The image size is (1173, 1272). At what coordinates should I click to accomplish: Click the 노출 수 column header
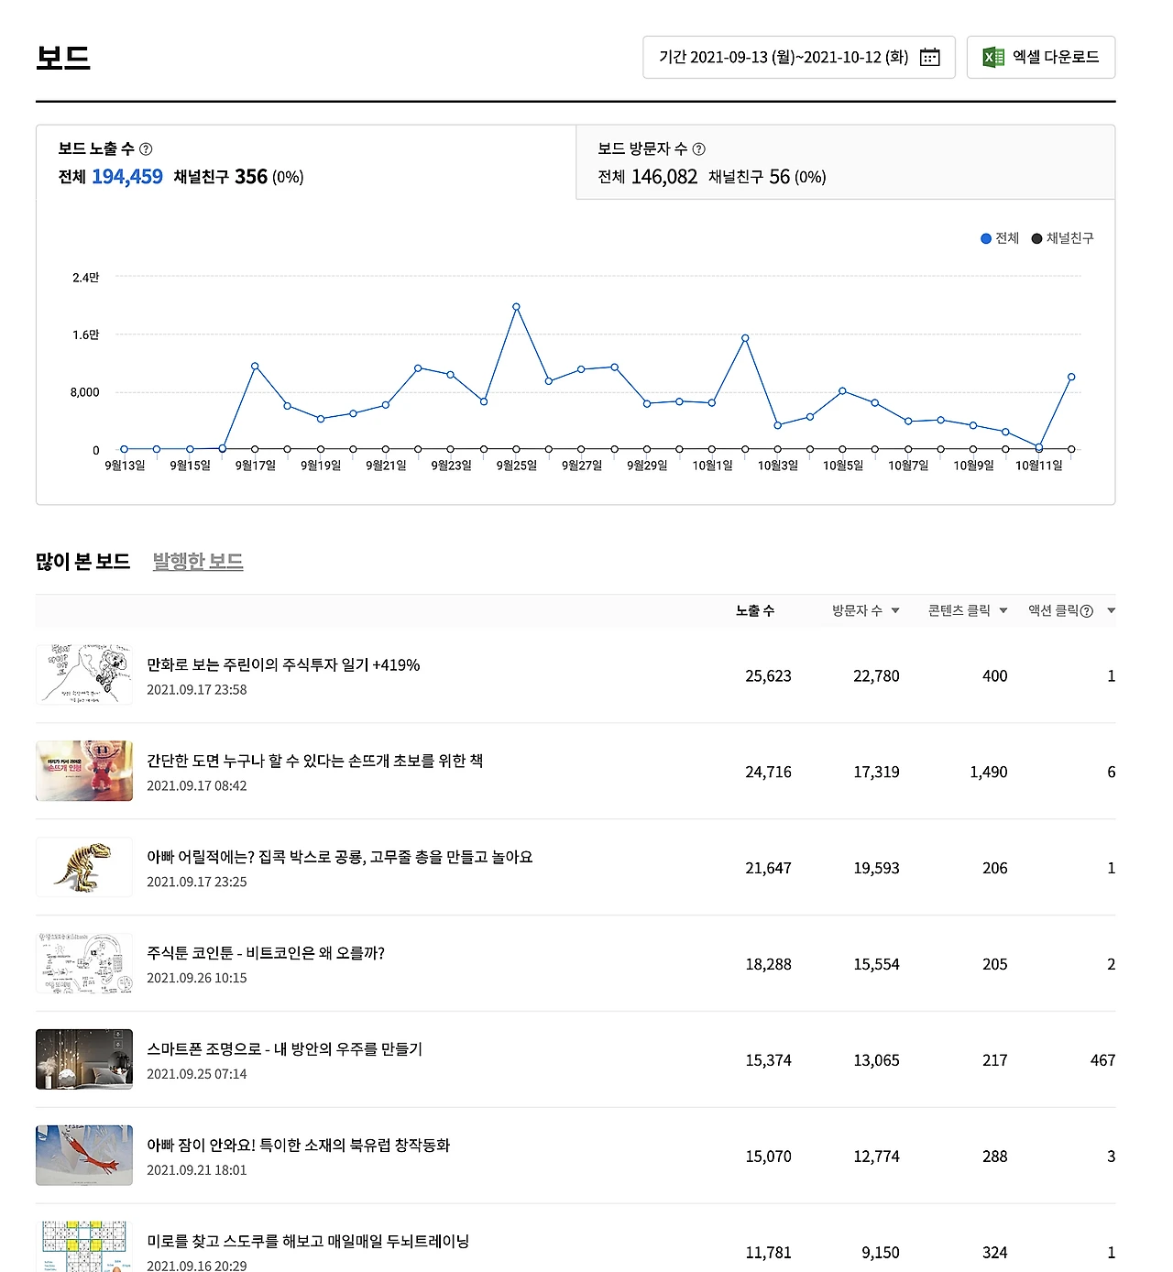pos(755,610)
